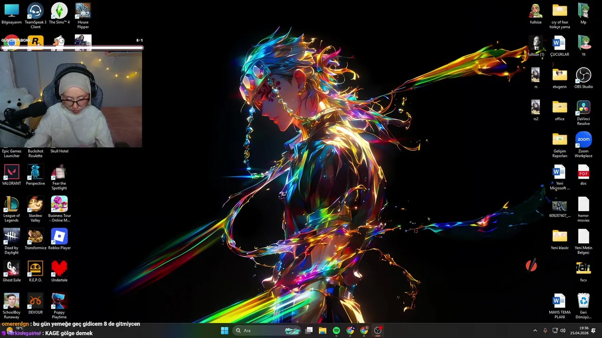The height and width of the screenshot is (338, 602).
Task: Launch Poppy Playtime
Action: pos(59,306)
